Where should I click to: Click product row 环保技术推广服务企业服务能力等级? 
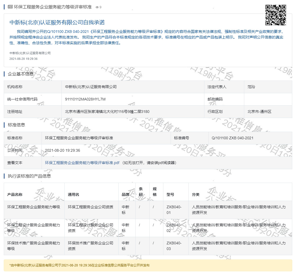pos(148,246)
